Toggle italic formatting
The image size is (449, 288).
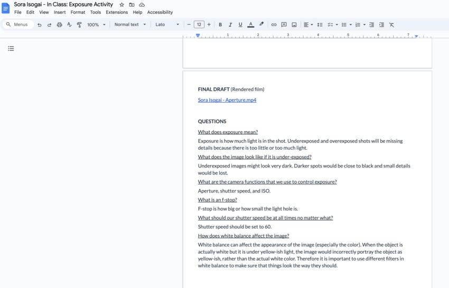pyautogui.click(x=230, y=25)
